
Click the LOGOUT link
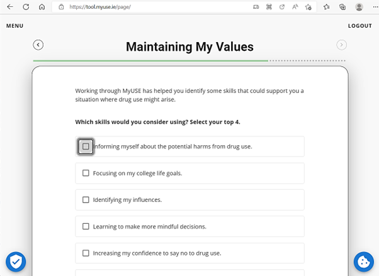tap(360, 26)
